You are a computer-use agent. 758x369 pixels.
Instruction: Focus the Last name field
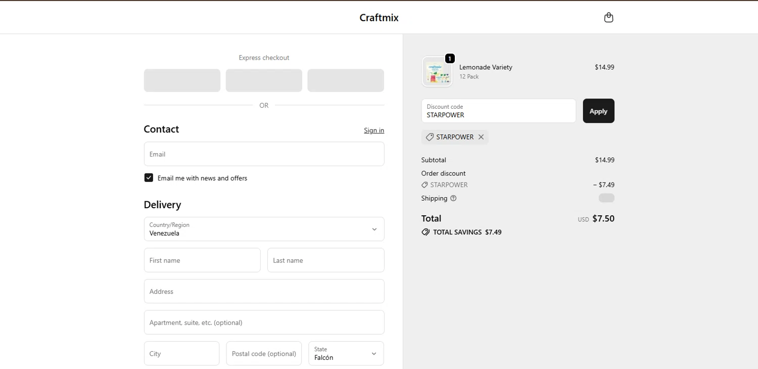pos(326,260)
